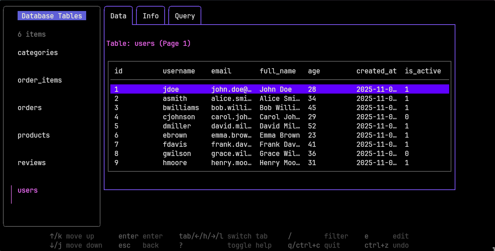The height and width of the screenshot is (251, 495).
Task: Click the id column header
Action: [x=118, y=71]
